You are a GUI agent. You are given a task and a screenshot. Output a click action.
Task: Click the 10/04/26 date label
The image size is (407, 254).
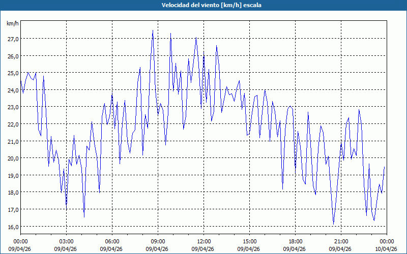tap(386, 249)
